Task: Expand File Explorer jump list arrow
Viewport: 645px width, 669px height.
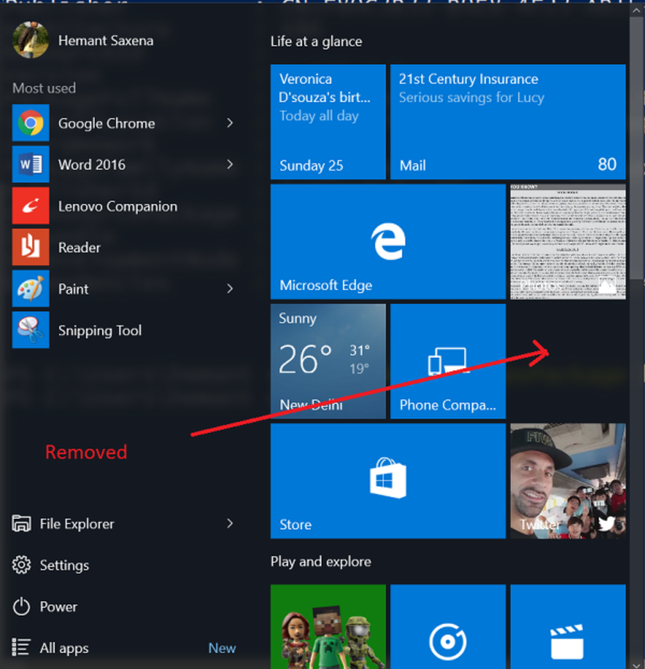Action: click(x=230, y=523)
